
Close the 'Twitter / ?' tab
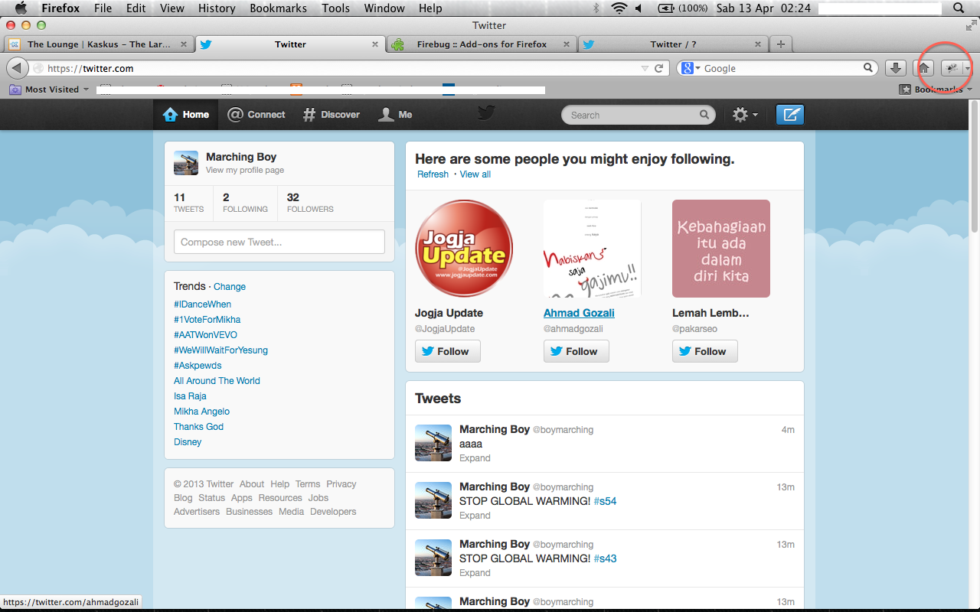[x=758, y=44]
